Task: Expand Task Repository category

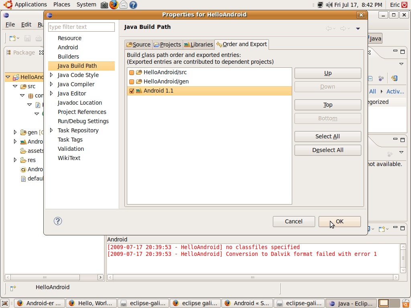Action: pyautogui.click(x=51, y=130)
